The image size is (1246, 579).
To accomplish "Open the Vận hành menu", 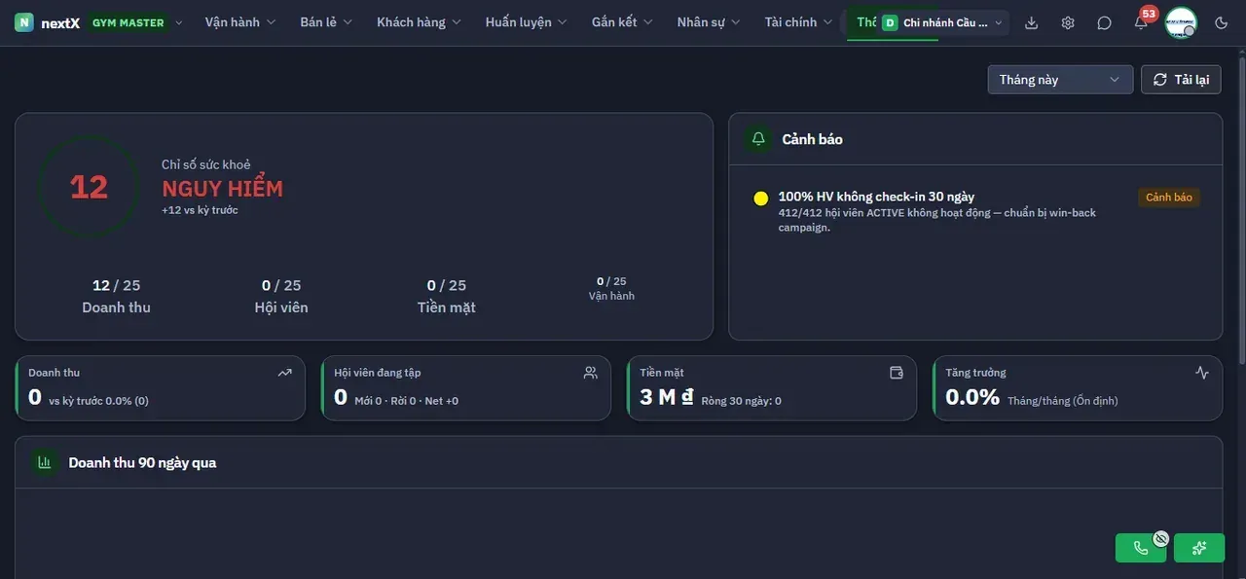I will pos(240,22).
